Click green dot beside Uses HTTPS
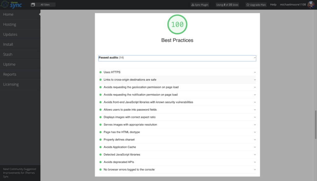 (101, 72)
